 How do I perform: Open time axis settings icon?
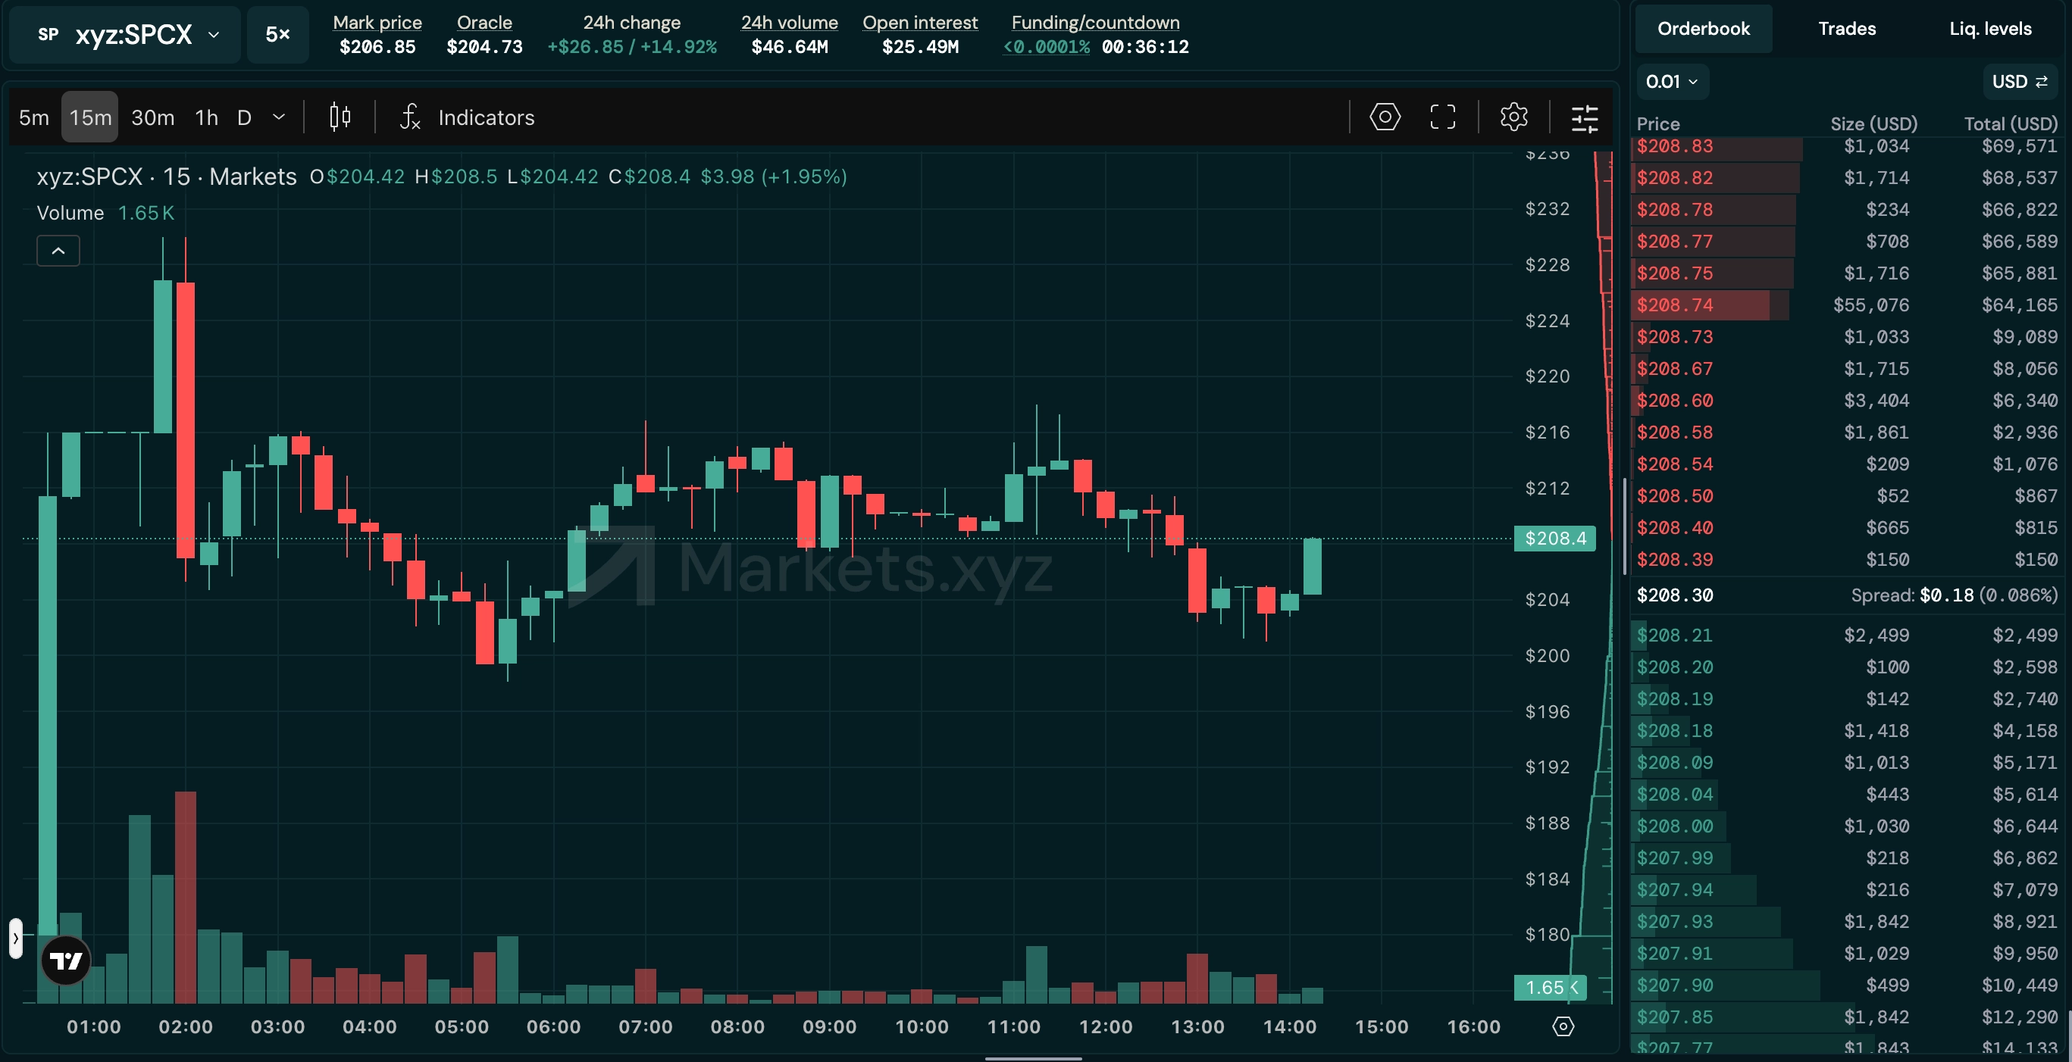click(1563, 1026)
